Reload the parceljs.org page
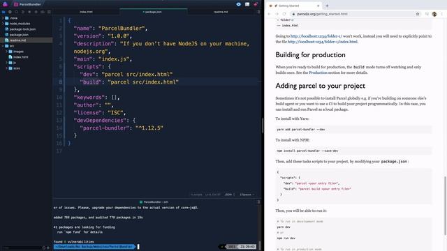447x251 pixels. (x=284, y=14)
